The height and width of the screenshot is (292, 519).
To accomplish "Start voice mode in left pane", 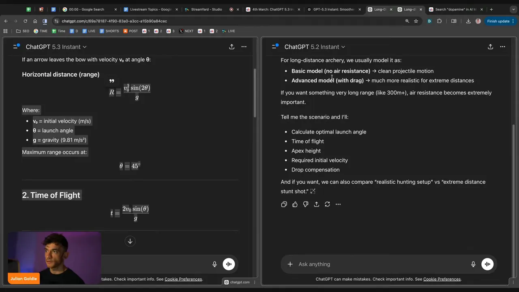I will (x=229, y=264).
